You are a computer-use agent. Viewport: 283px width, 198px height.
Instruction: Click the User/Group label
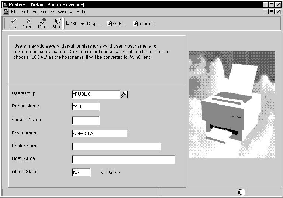pos(24,93)
